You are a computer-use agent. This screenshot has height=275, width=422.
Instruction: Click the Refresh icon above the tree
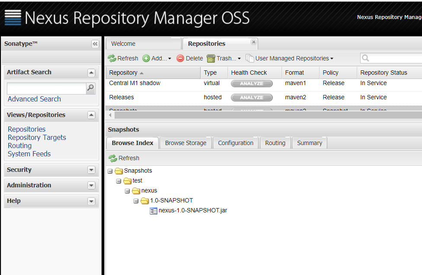pyautogui.click(x=113, y=158)
